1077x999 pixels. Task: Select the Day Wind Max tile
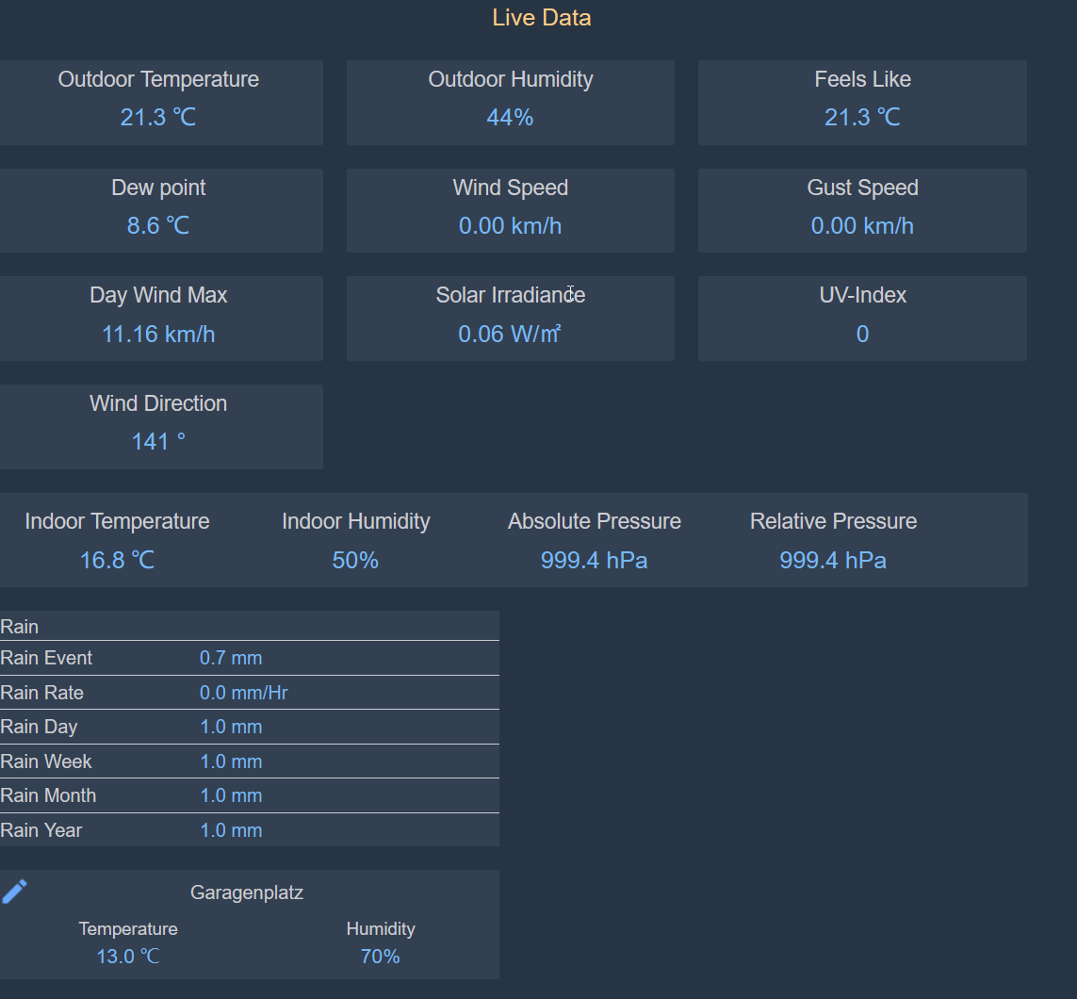coord(158,318)
